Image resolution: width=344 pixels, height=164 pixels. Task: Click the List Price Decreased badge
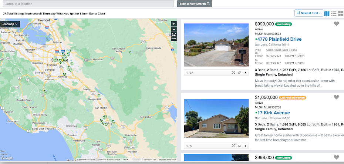coord(293,98)
